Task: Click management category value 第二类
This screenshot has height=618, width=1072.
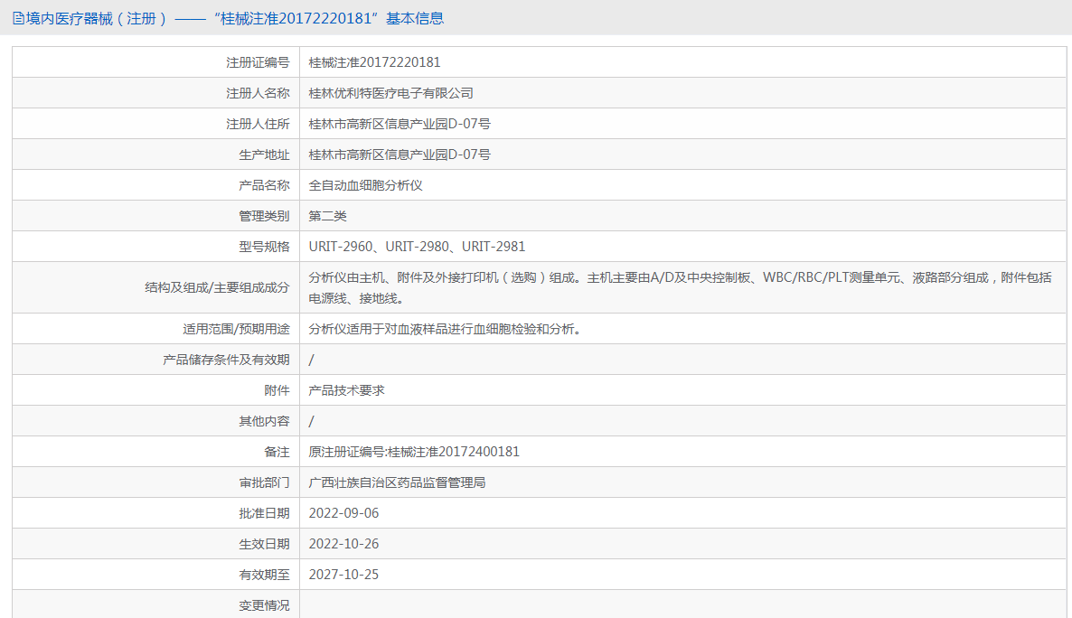Action: pos(327,216)
